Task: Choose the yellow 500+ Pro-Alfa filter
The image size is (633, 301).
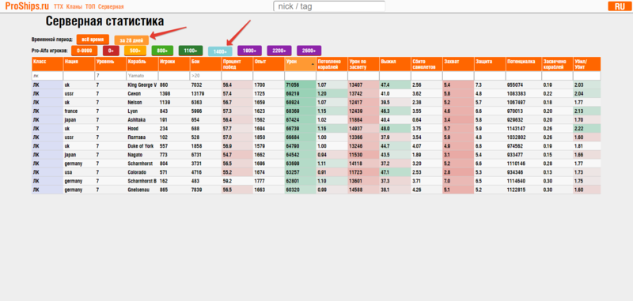Action: pyautogui.click(x=135, y=51)
